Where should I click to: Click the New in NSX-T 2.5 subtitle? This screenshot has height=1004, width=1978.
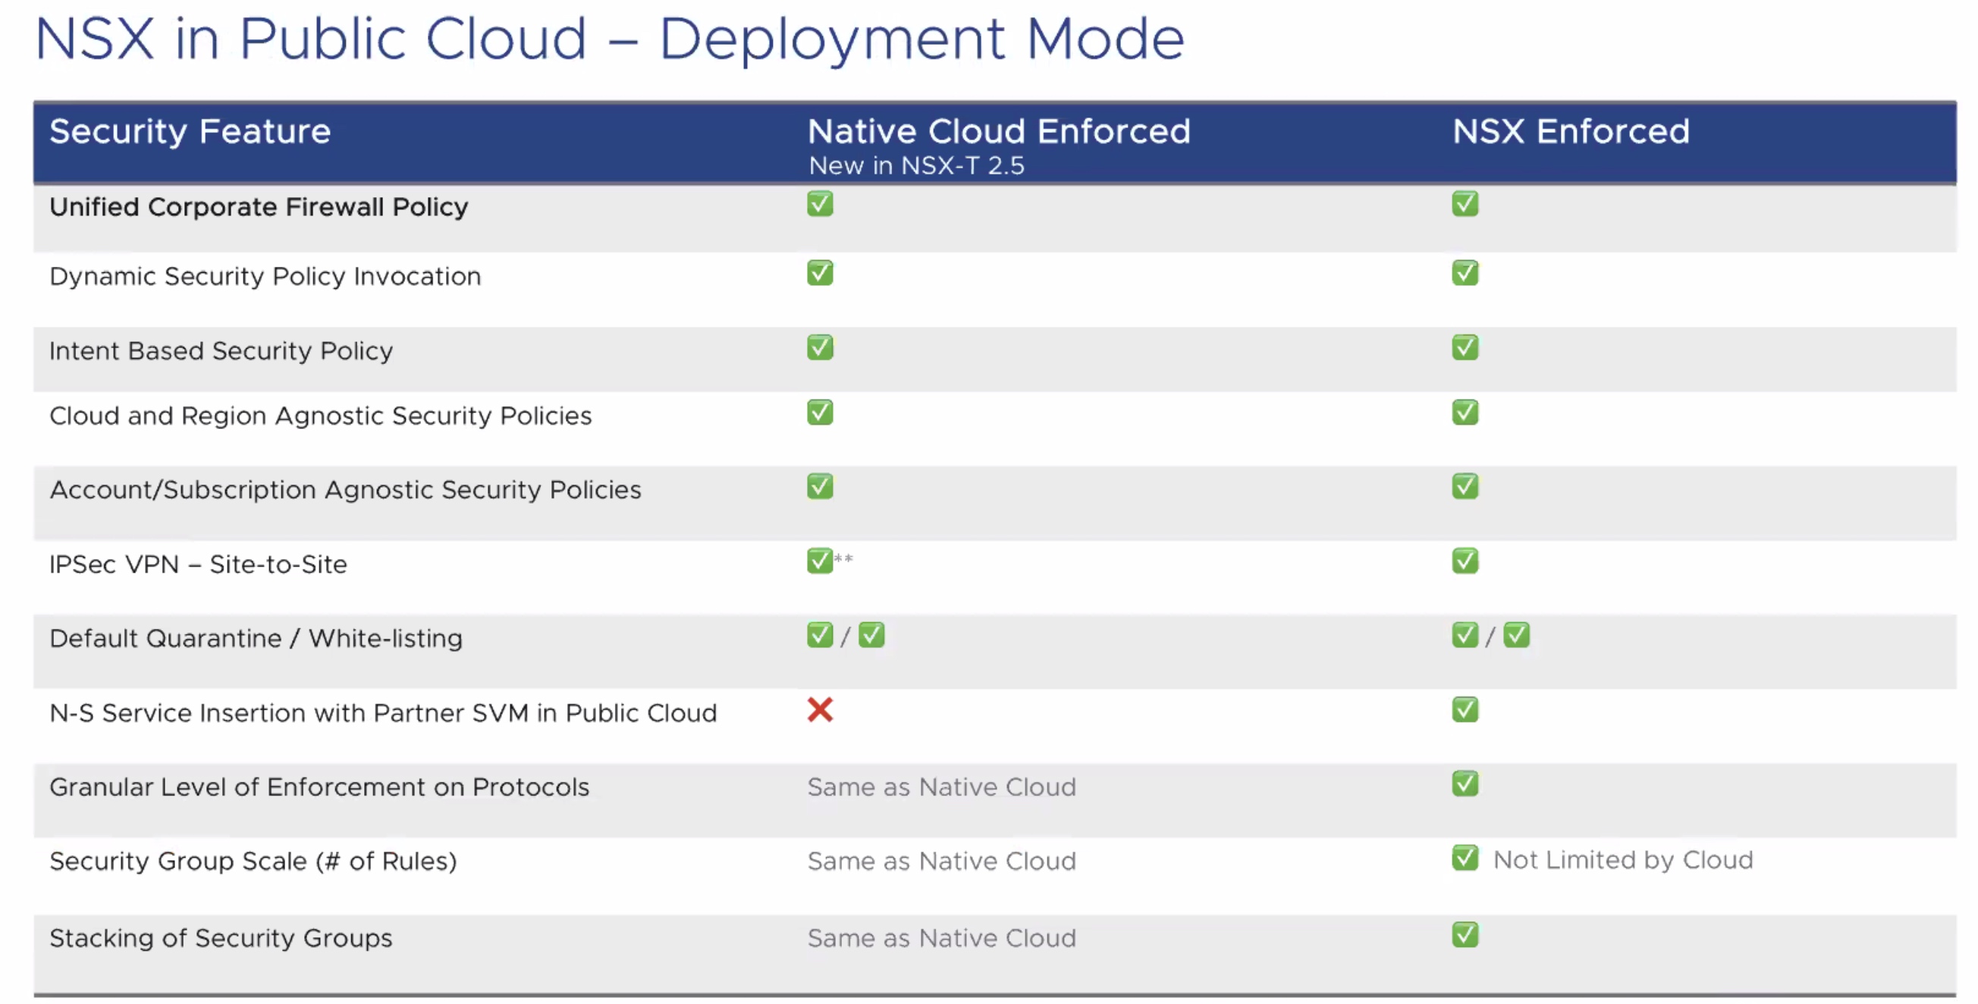click(916, 166)
